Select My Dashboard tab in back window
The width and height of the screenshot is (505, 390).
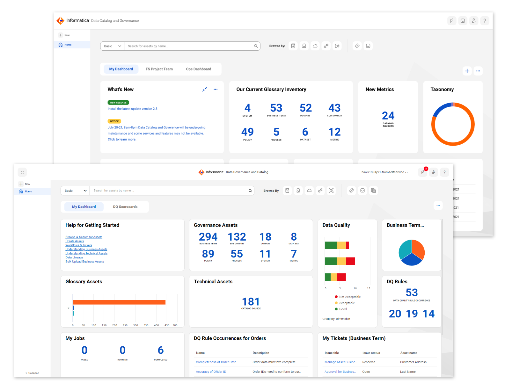pos(121,69)
